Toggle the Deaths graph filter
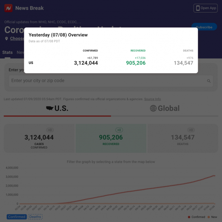The height and width of the screenshot is (222, 222). (x=35, y=217)
